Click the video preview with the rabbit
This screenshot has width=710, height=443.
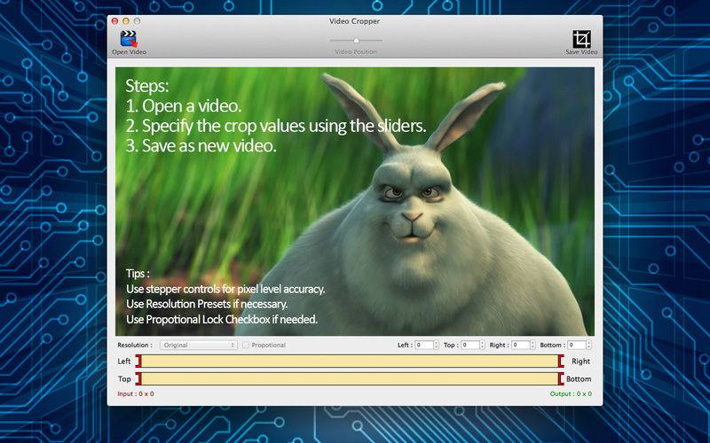[355, 201]
